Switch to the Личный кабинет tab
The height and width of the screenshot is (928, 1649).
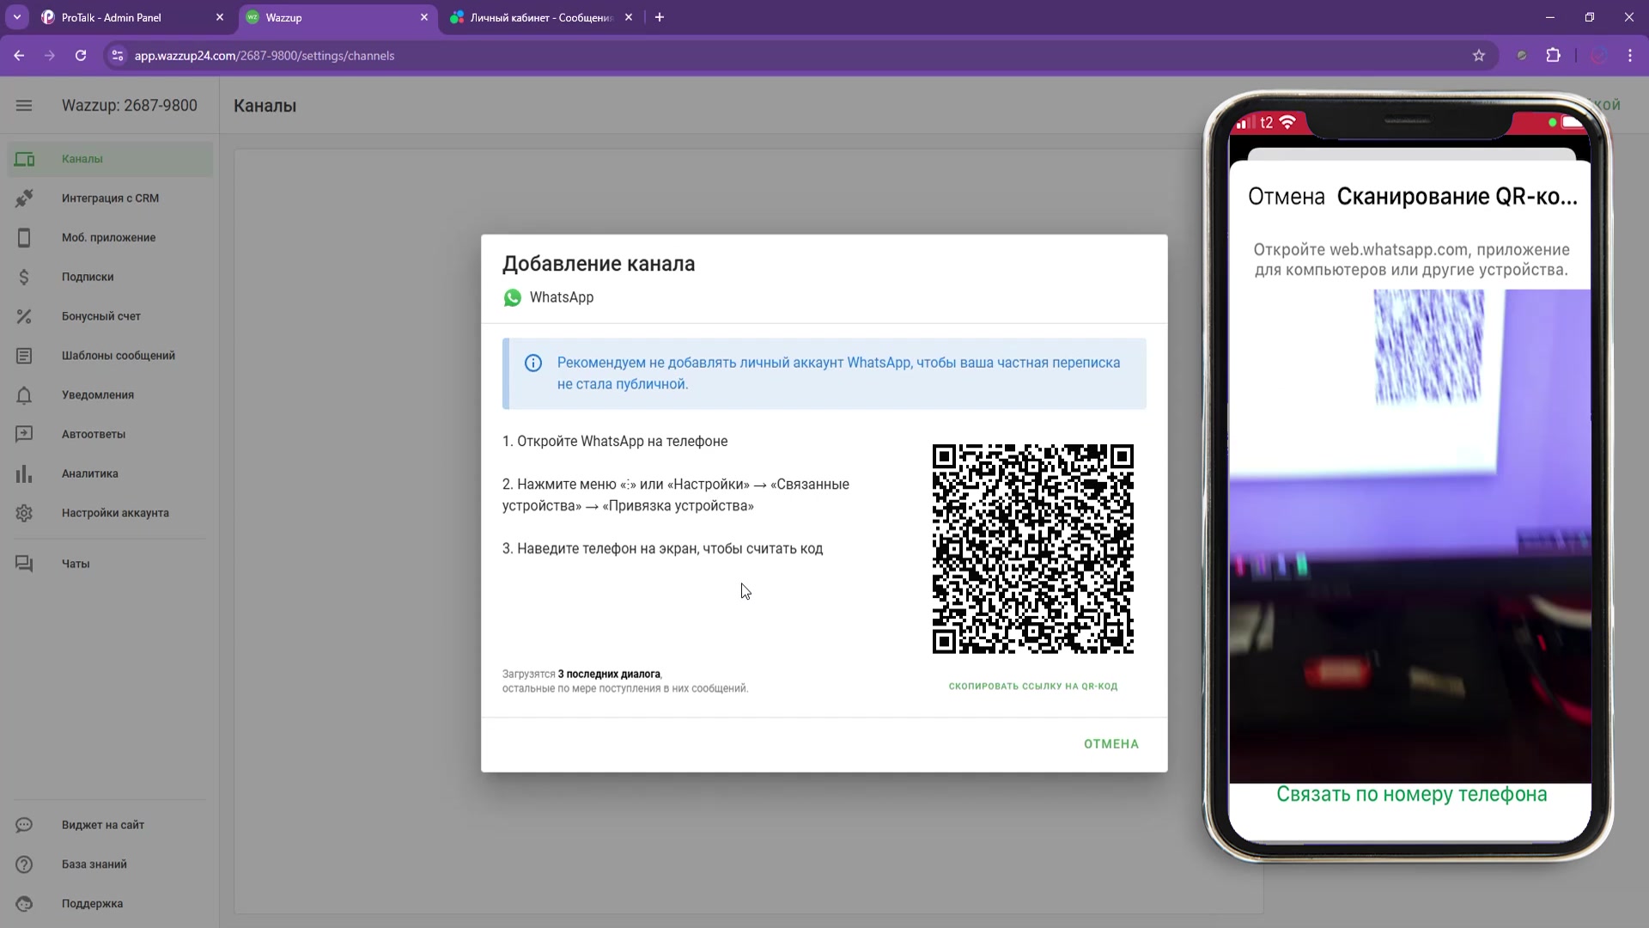542,17
